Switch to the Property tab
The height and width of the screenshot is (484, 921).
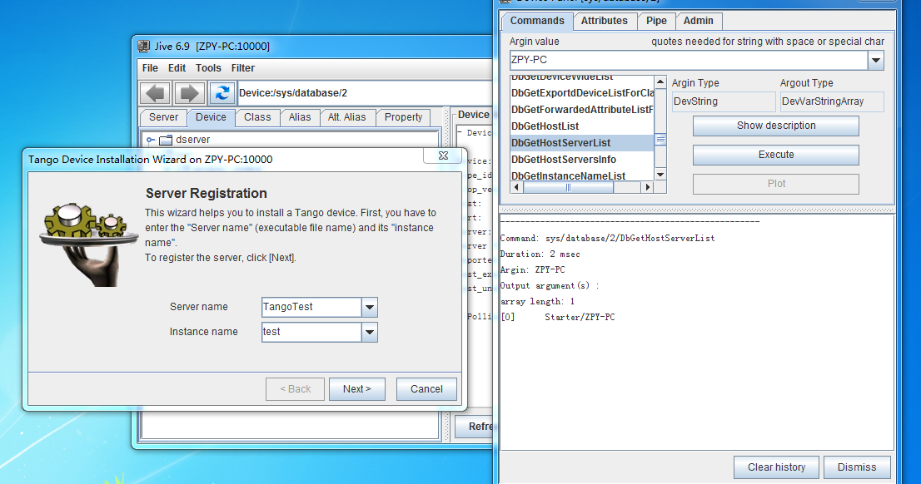pyautogui.click(x=404, y=117)
